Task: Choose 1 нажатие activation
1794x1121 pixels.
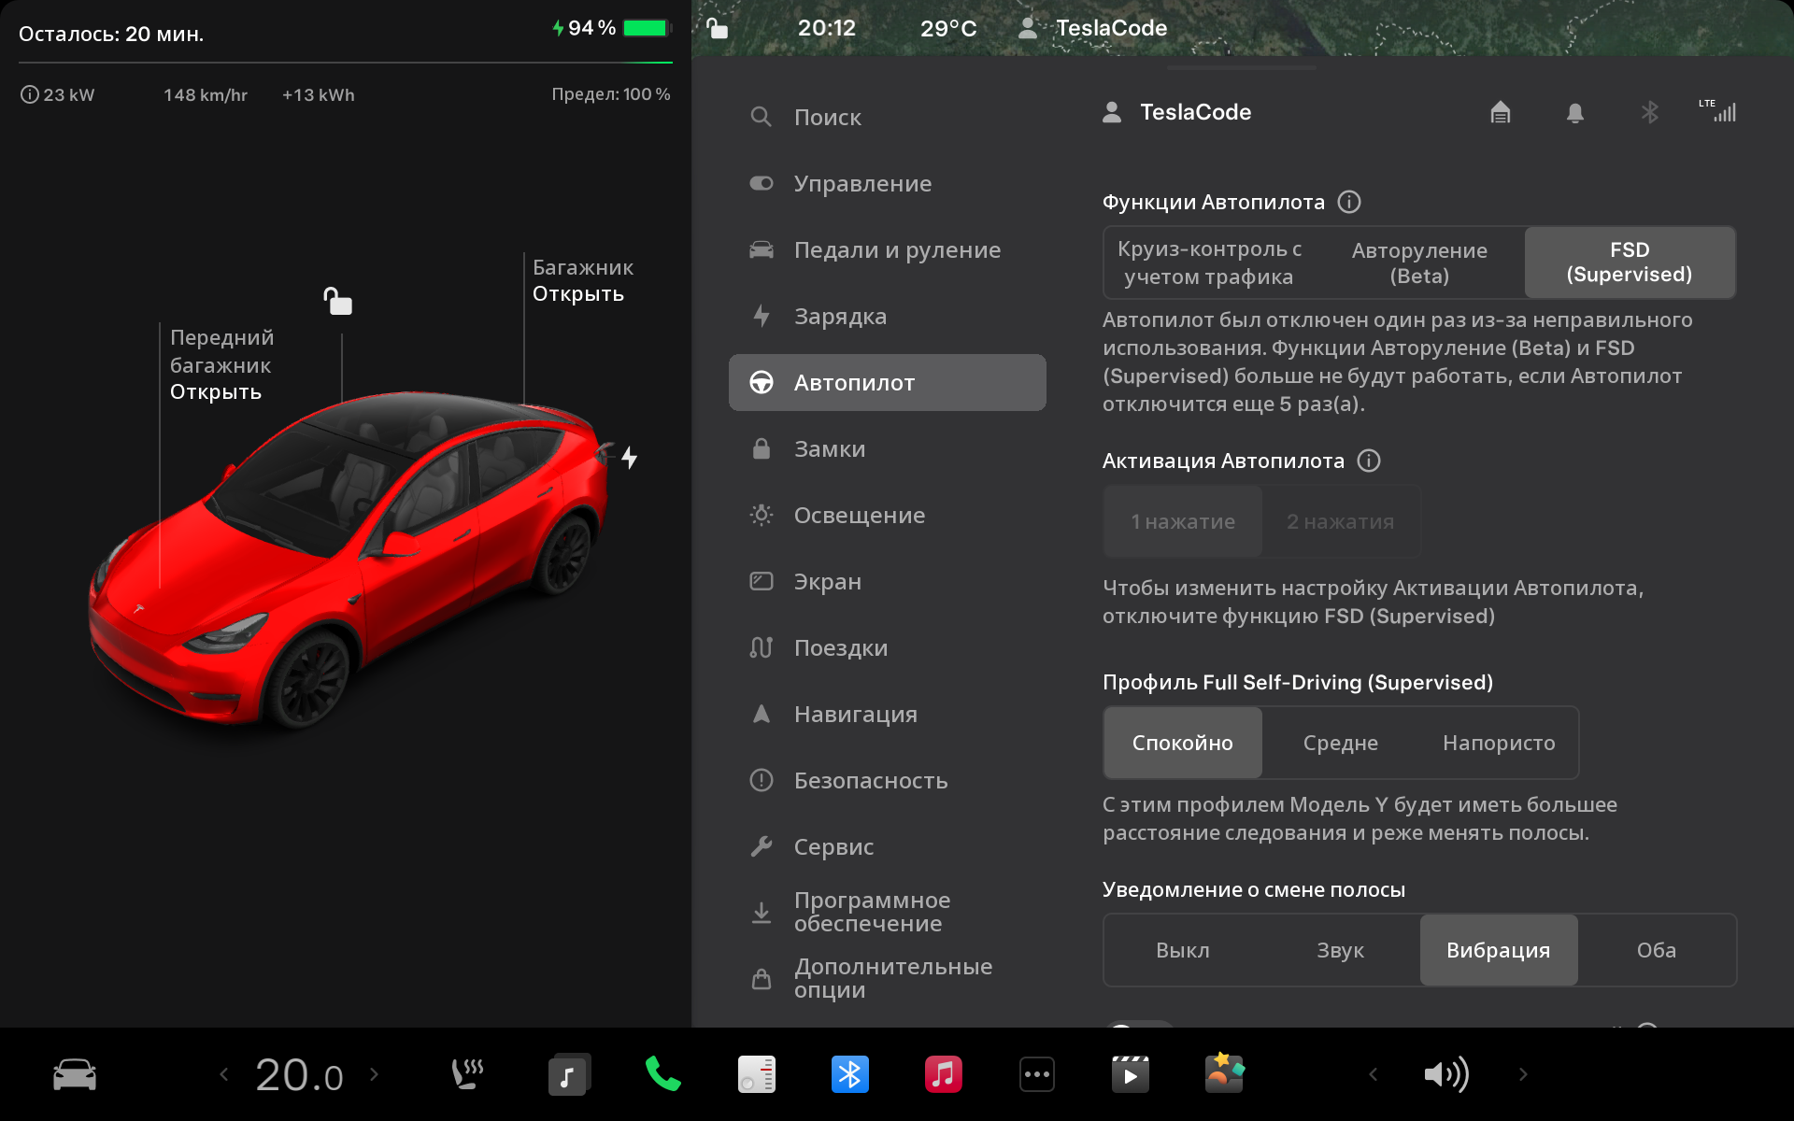Action: click(1183, 521)
